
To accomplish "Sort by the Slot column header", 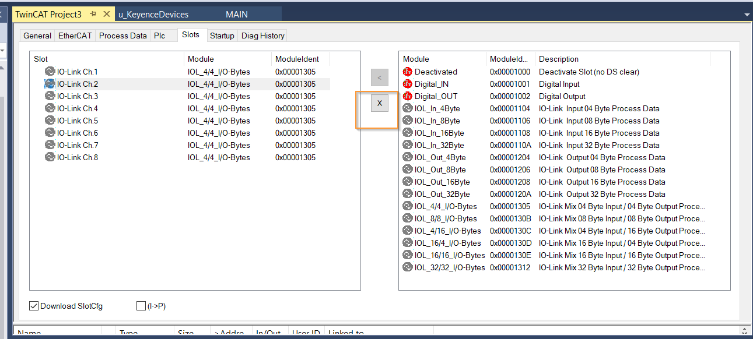I will (107, 59).
